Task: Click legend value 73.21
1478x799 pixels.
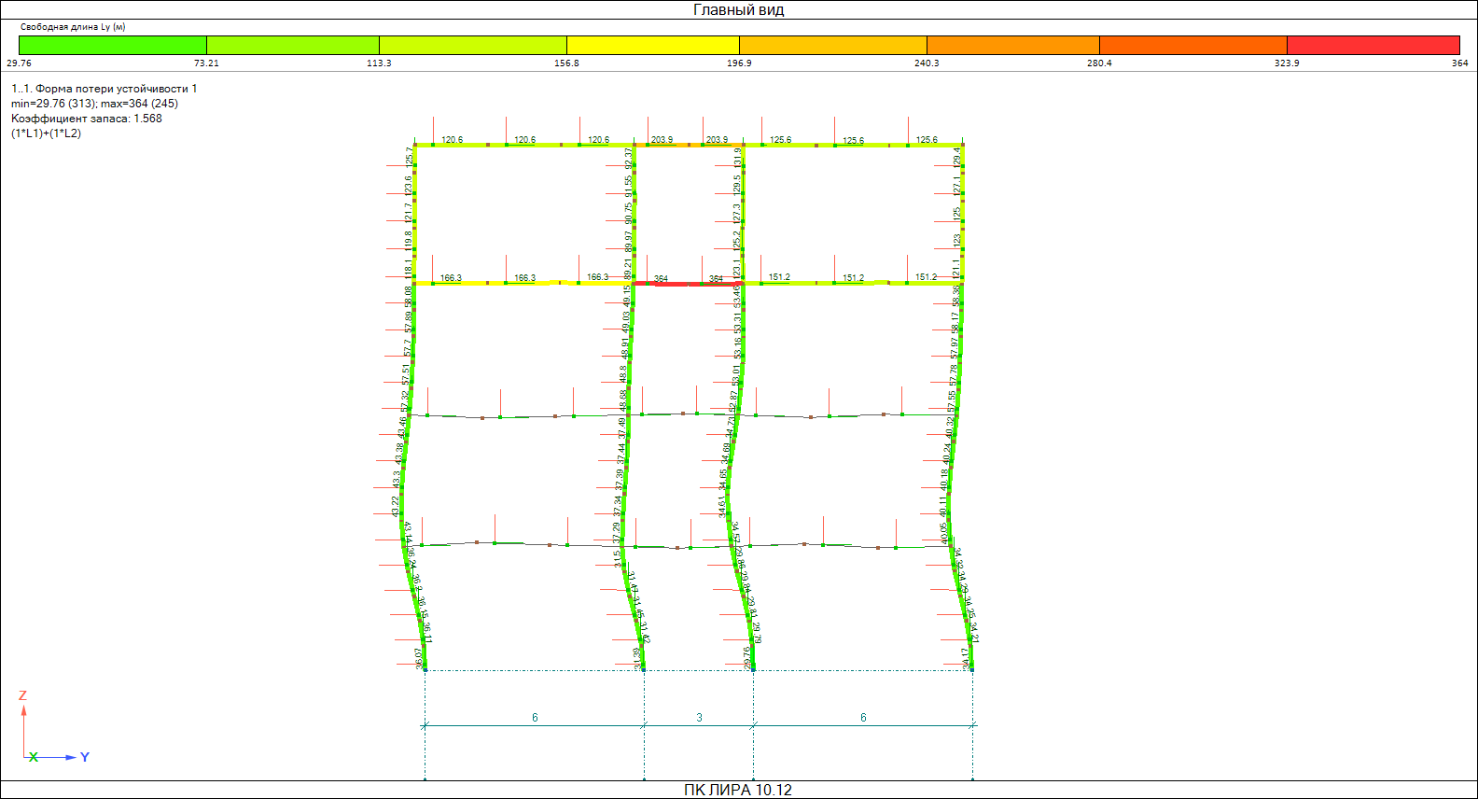Action: point(206,63)
